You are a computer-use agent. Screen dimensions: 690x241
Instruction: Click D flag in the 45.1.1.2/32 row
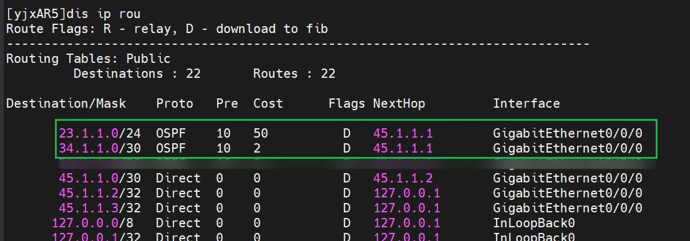[347, 192]
